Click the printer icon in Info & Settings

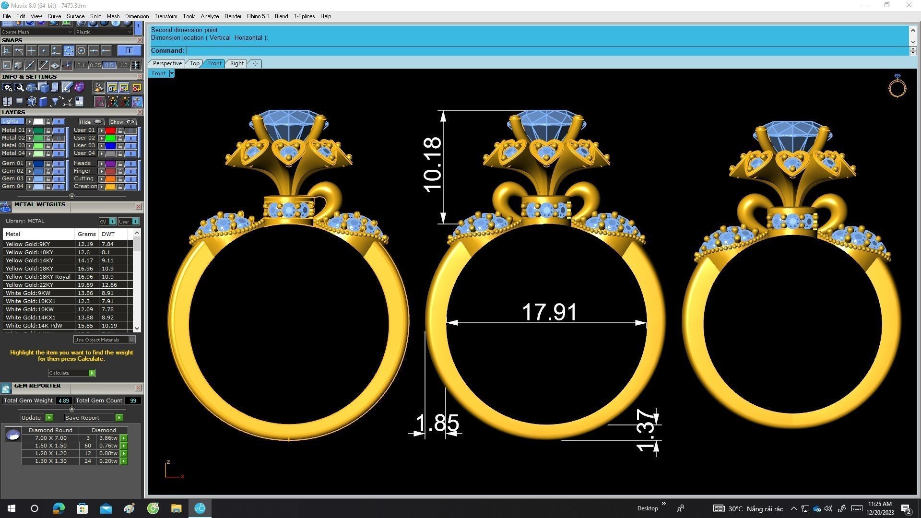tap(31, 87)
